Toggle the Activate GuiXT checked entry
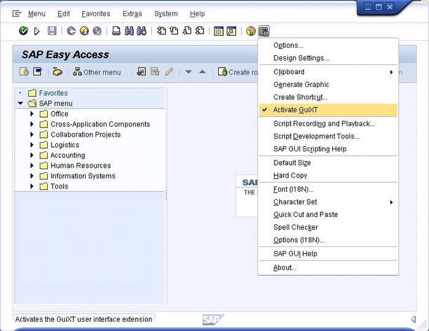The height and width of the screenshot is (331, 429). pos(328,110)
